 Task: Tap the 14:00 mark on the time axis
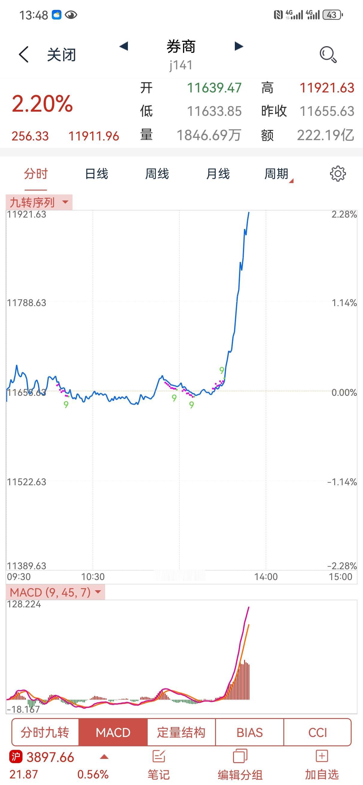pos(266,576)
